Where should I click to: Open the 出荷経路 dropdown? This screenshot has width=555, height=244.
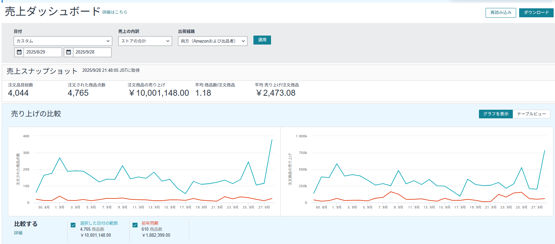[x=213, y=41]
